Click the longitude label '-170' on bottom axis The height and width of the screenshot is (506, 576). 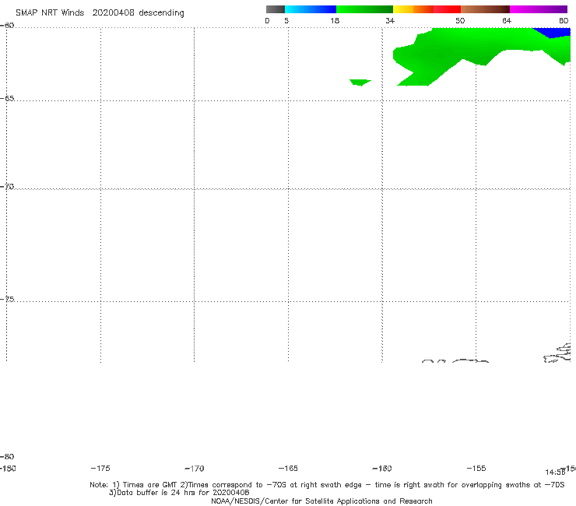[x=195, y=469]
